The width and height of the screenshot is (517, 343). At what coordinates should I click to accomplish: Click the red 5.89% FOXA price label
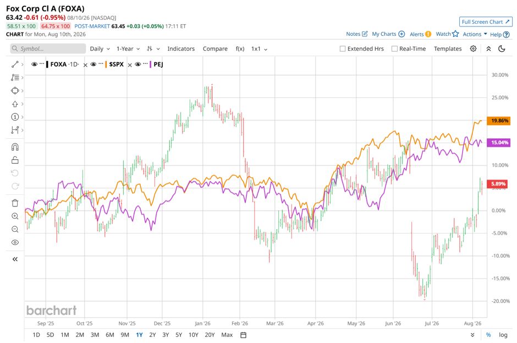(x=497, y=184)
